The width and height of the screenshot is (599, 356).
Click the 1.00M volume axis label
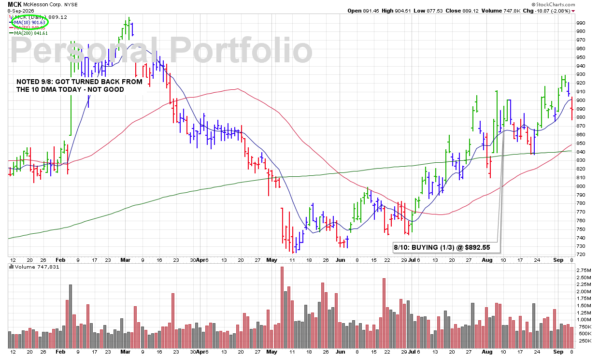(584, 319)
